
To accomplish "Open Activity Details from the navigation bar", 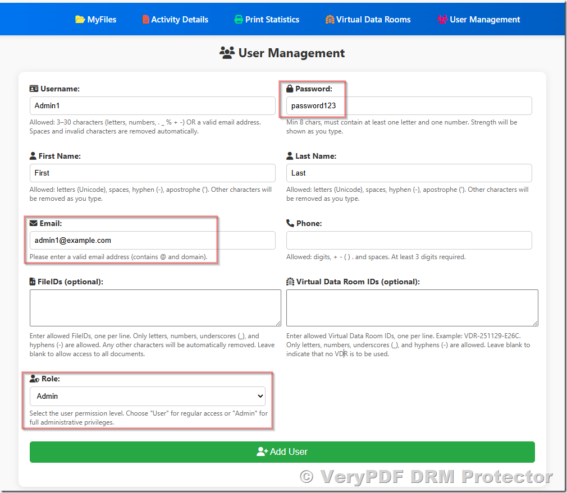I will [x=175, y=19].
